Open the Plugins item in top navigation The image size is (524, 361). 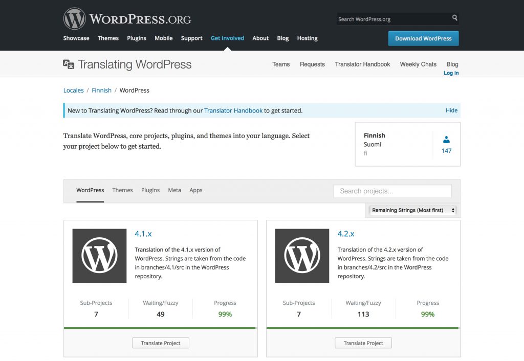click(136, 38)
